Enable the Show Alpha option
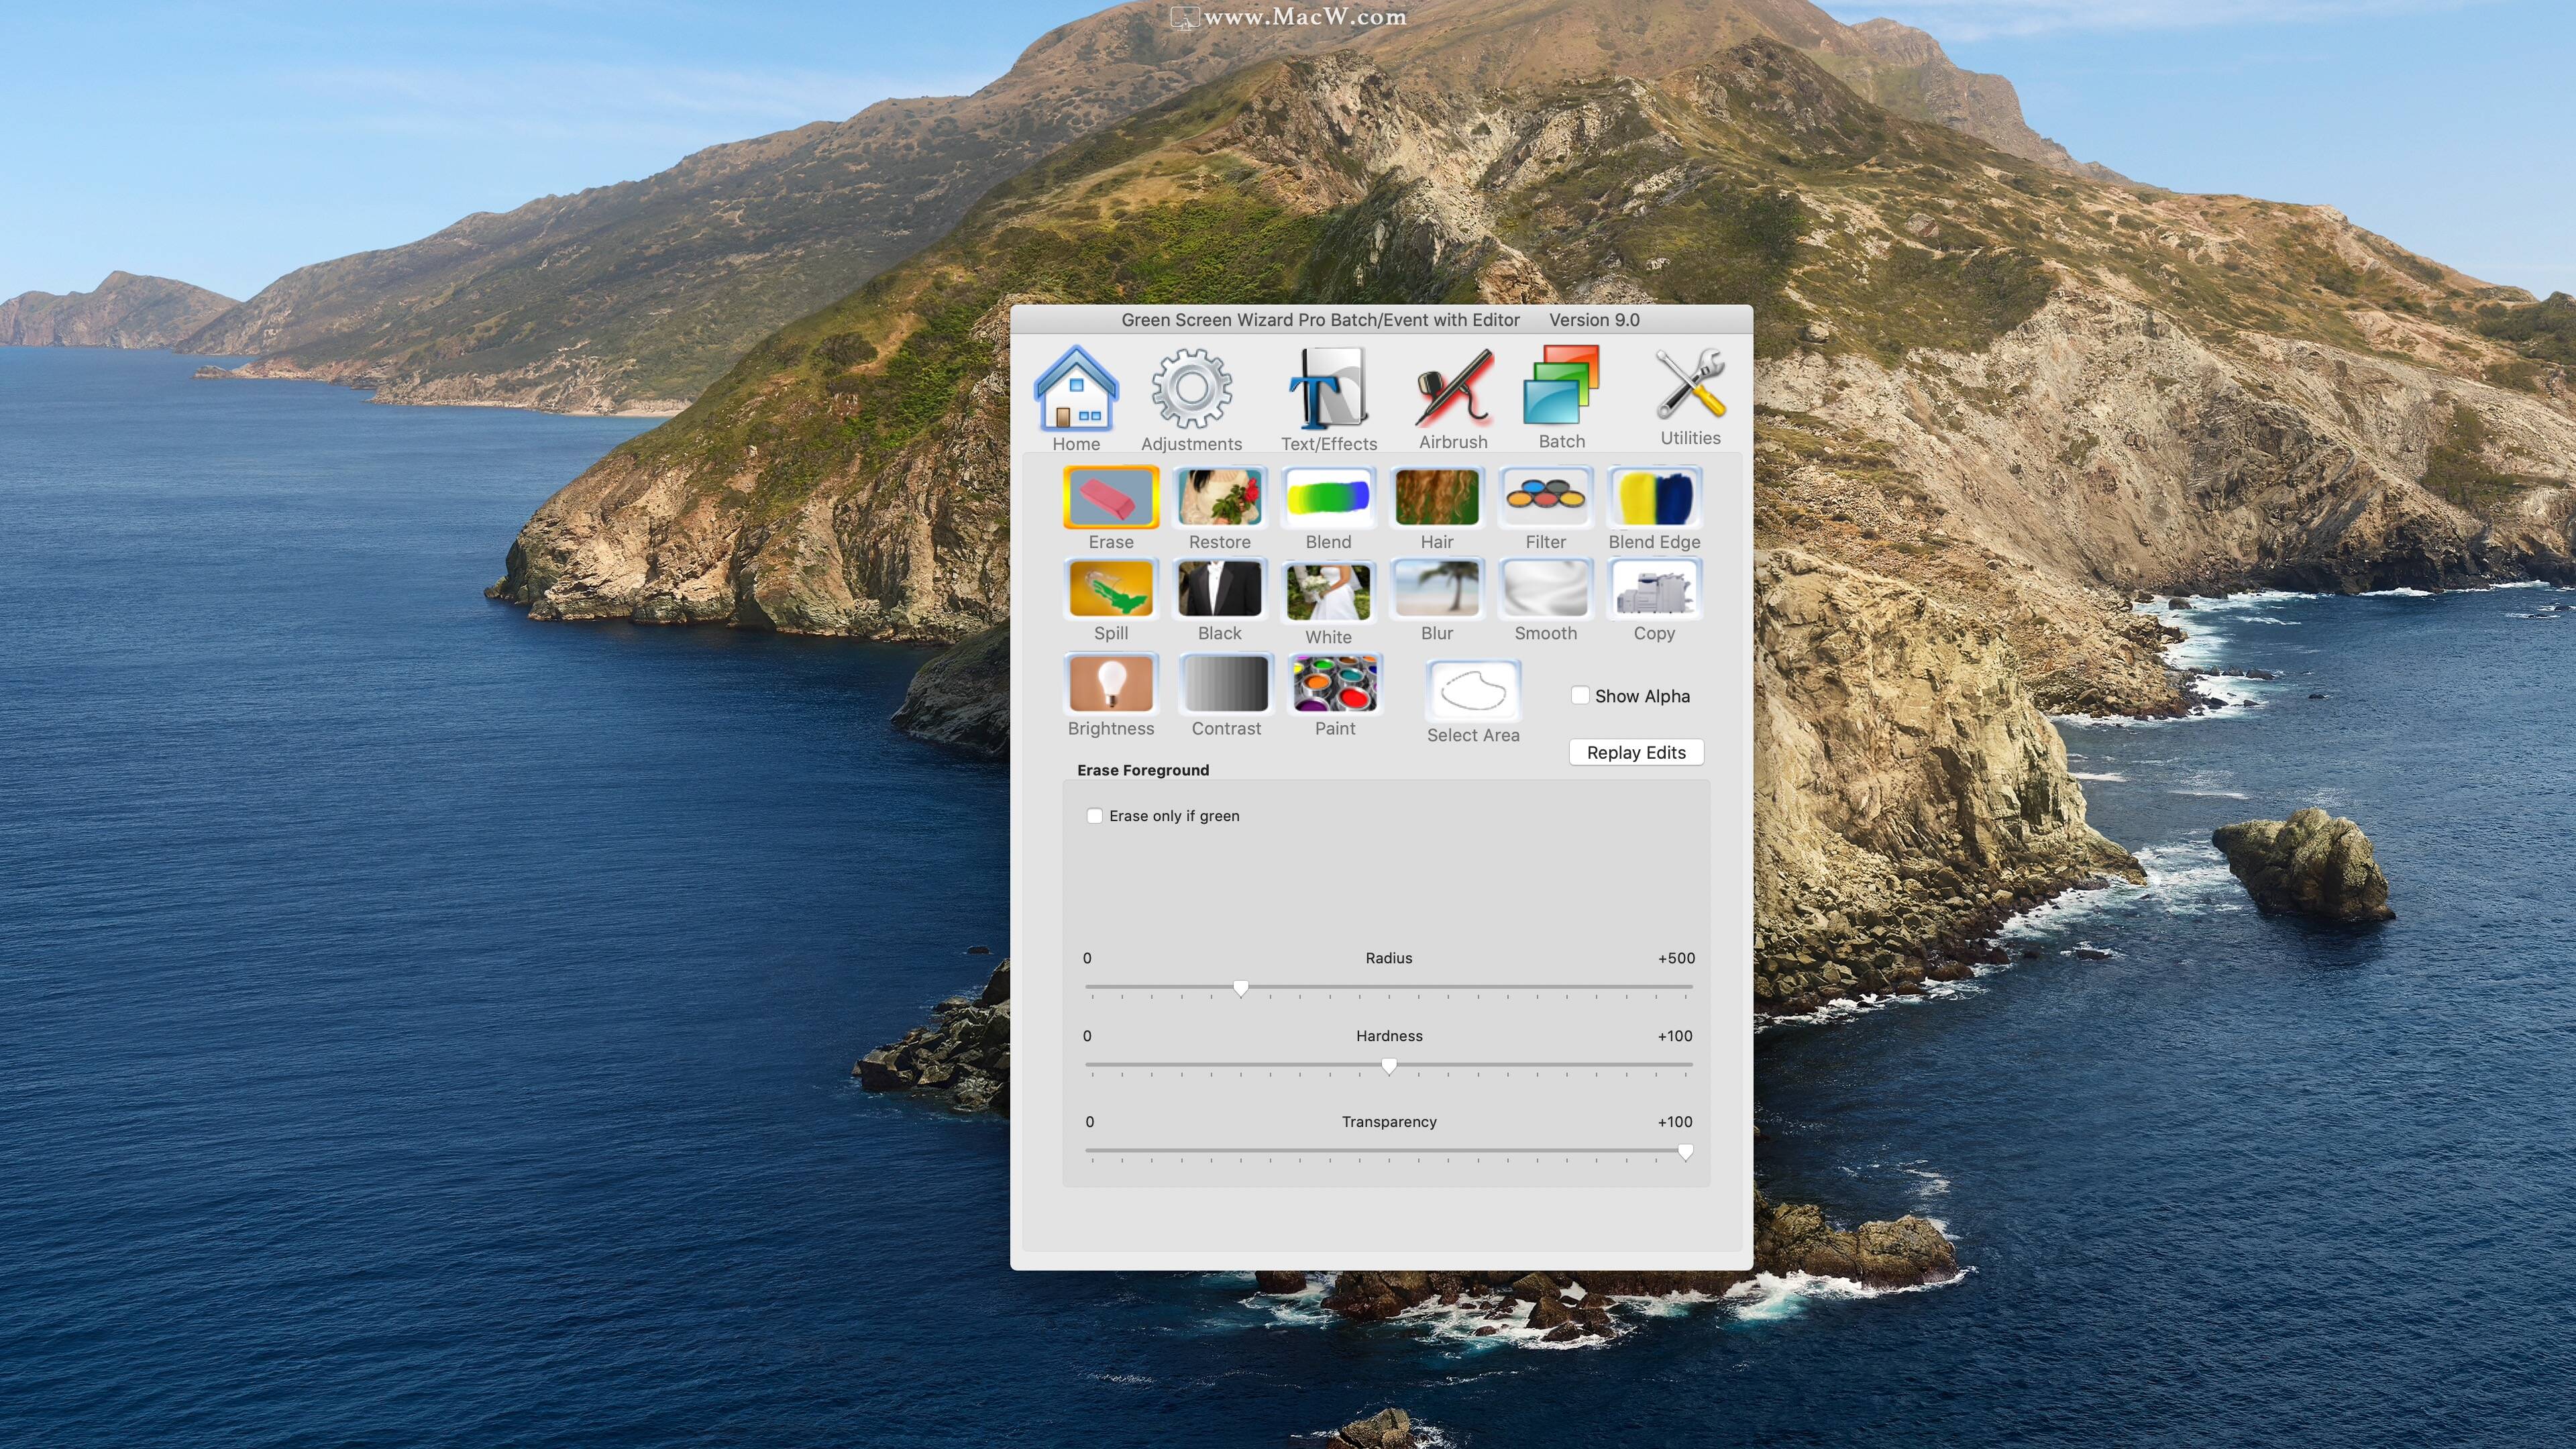Viewport: 2576px width, 1449px height. 1581,695
